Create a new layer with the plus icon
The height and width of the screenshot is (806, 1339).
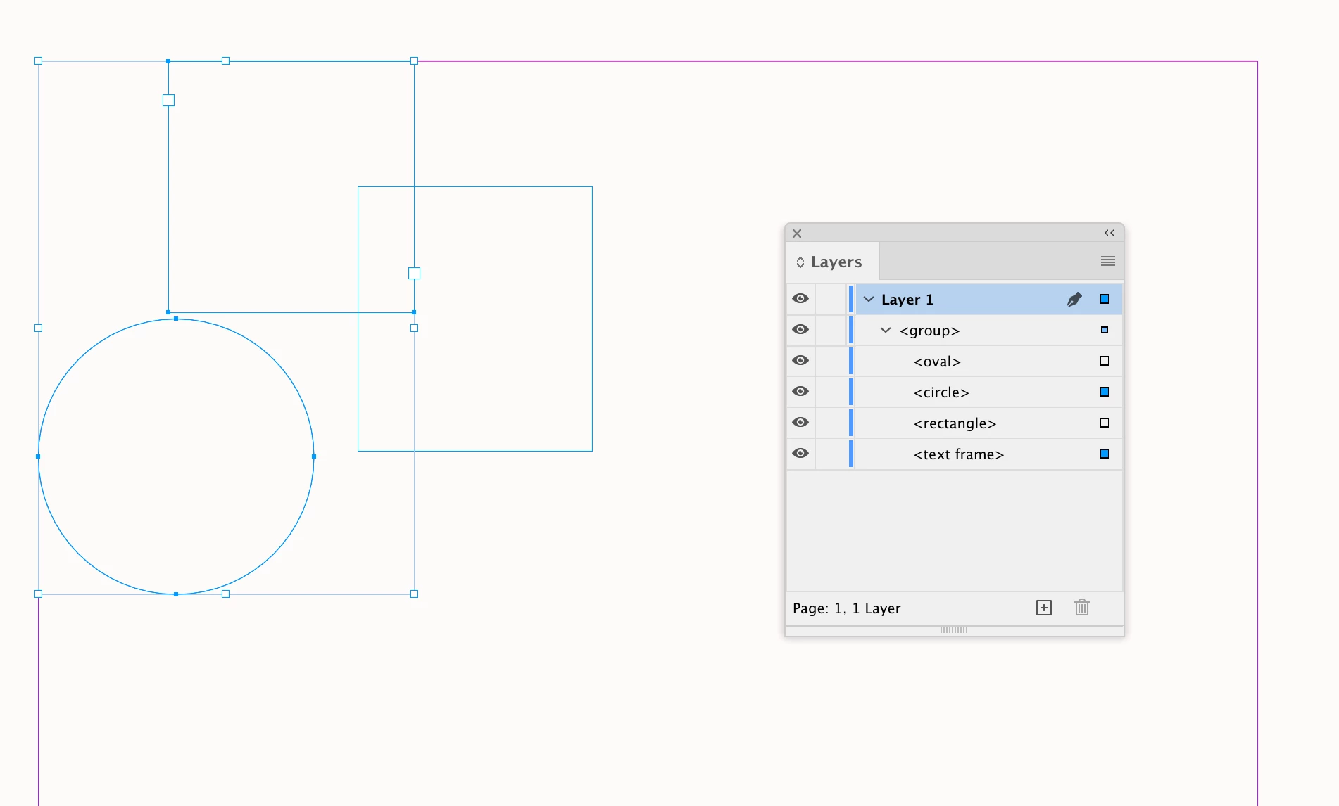pyautogui.click(x=1044, y=608)
